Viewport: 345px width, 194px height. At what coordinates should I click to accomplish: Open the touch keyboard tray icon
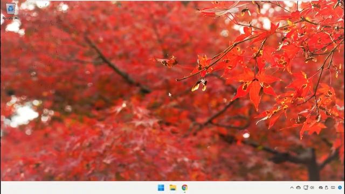333,188
